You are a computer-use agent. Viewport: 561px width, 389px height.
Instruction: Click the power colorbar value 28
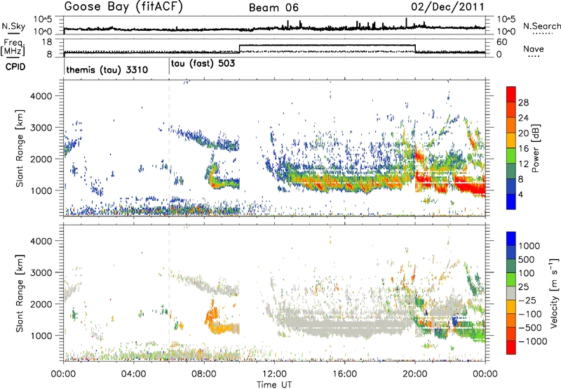pos(523,103)
